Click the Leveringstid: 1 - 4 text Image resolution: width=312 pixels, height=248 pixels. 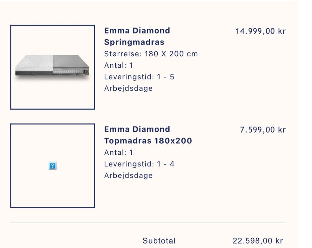point(139,164)
